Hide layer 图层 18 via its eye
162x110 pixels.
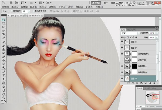point(122,79)
